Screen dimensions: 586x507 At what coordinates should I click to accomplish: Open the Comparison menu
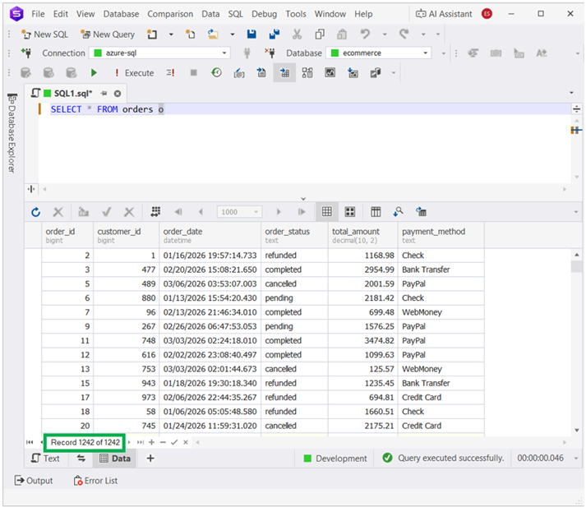click(x=170, y=14)
